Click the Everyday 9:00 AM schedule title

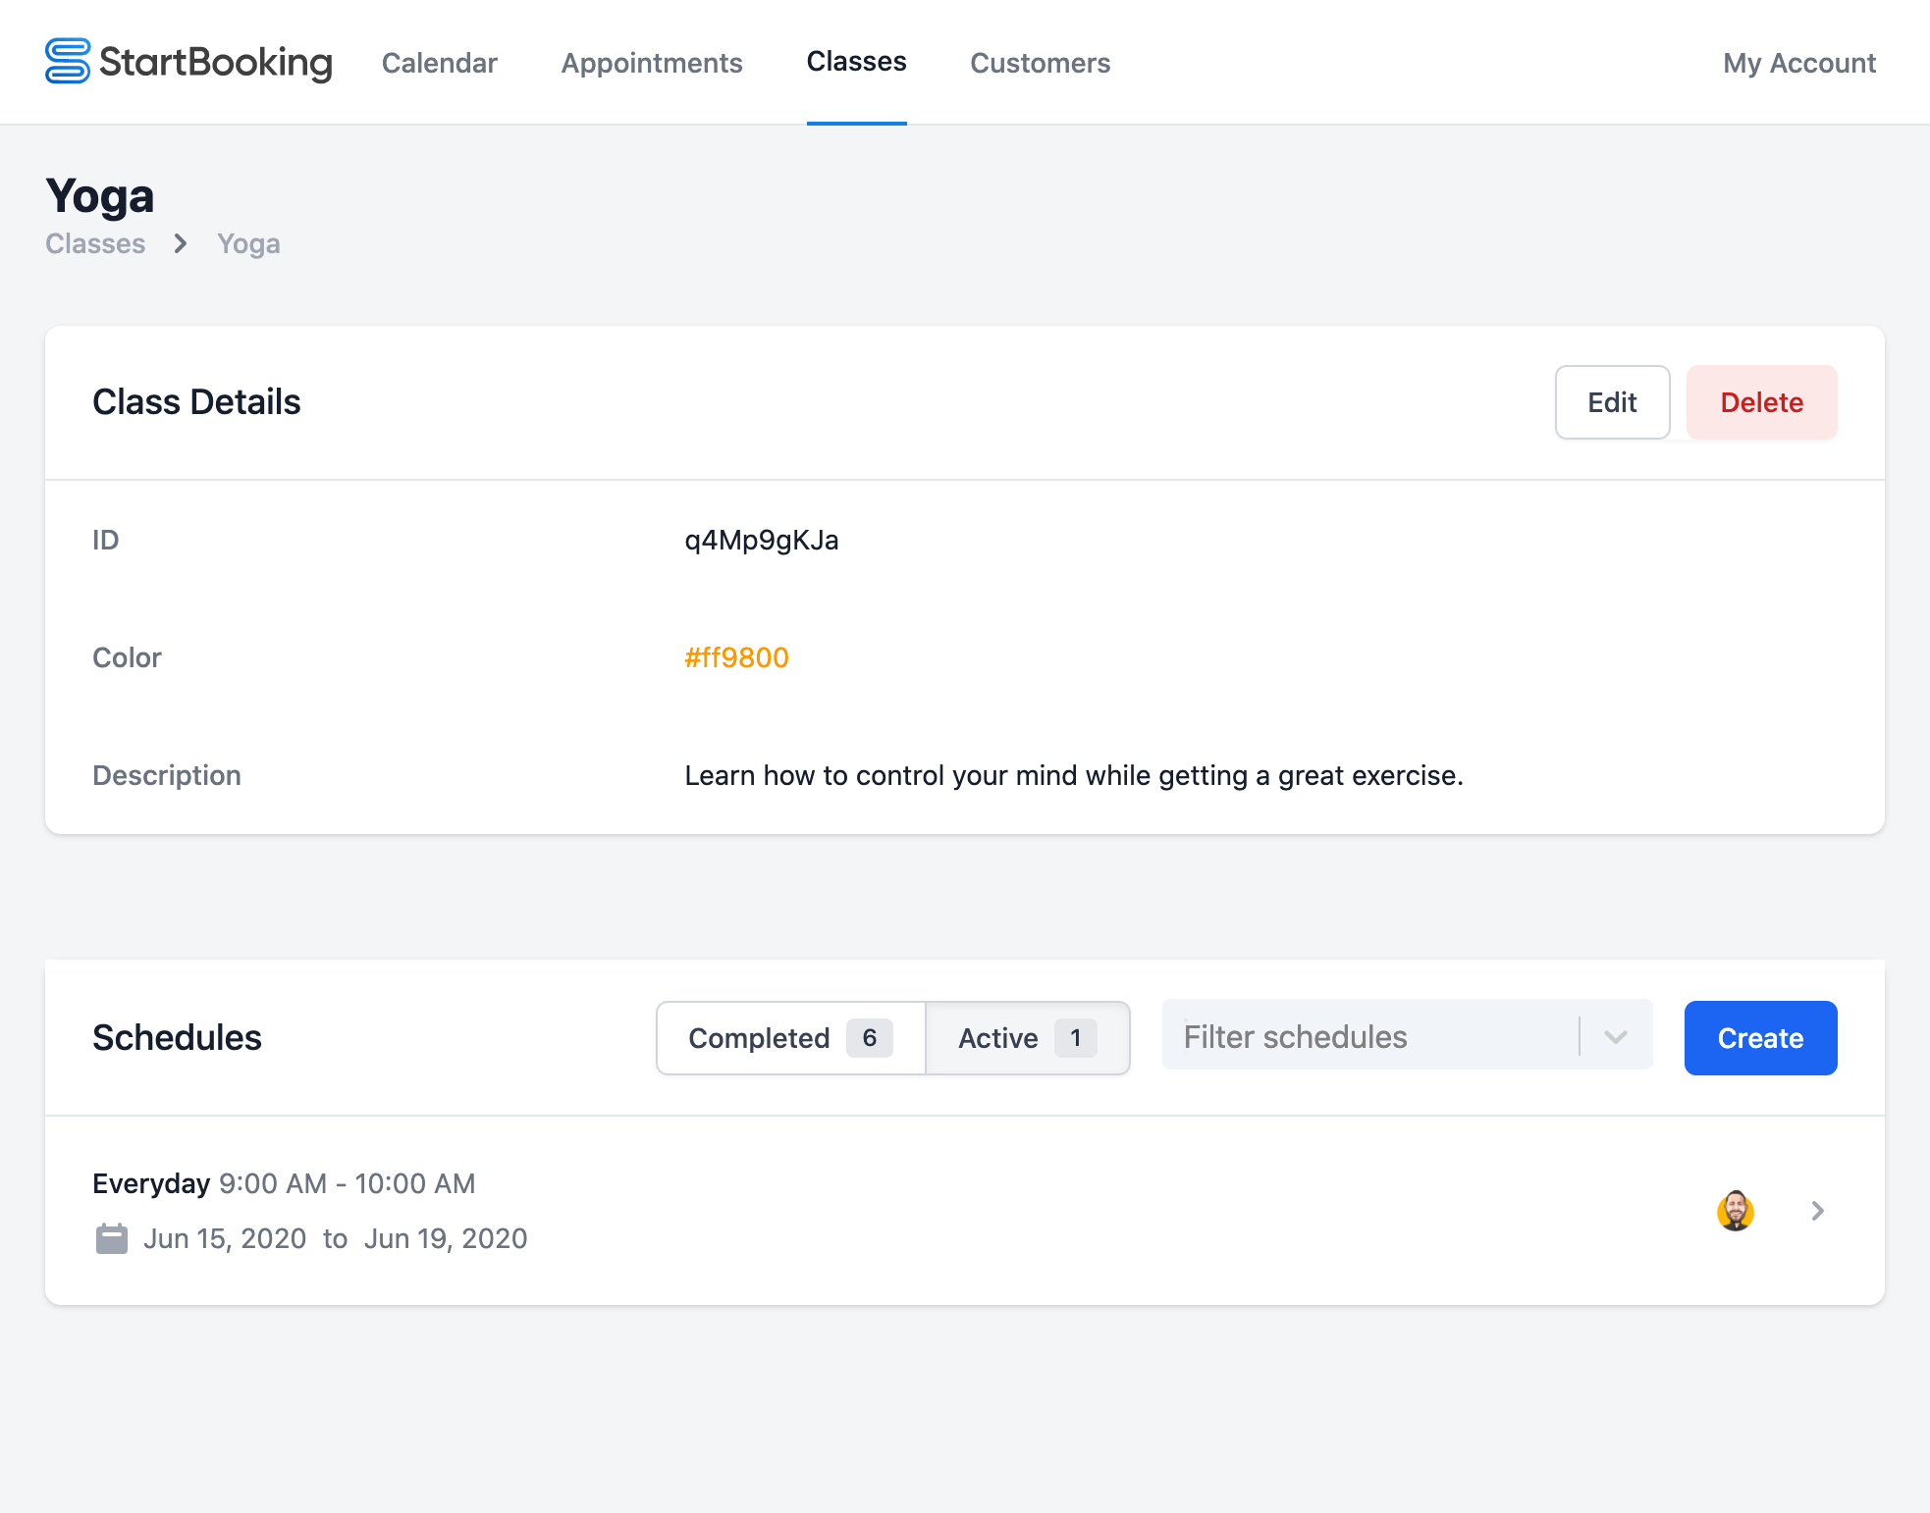click(284, 1183)
